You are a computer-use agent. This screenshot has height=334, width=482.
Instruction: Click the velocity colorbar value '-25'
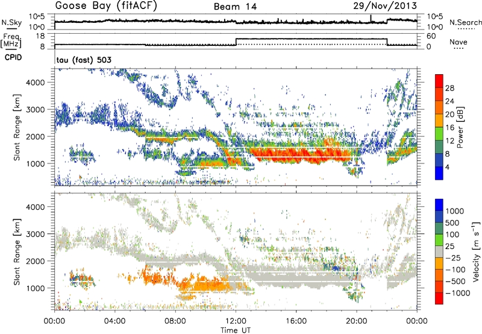click(453, 257)
